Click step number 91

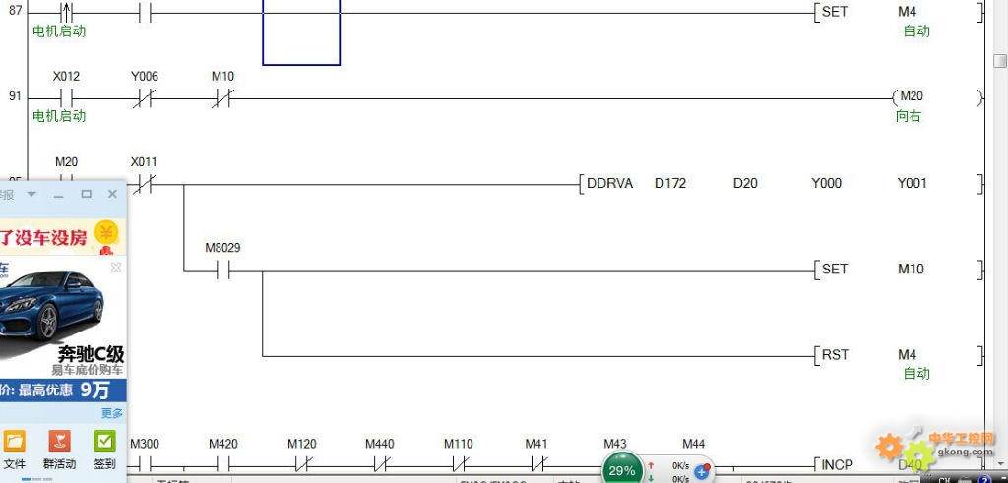[x=15, y=96]
